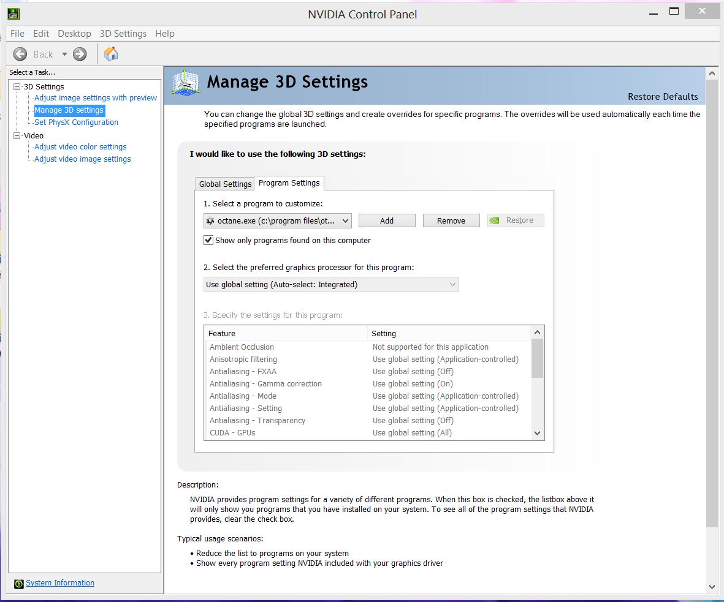
Task: Select the Anisotropic filtering row
Action: coord(368,359)
